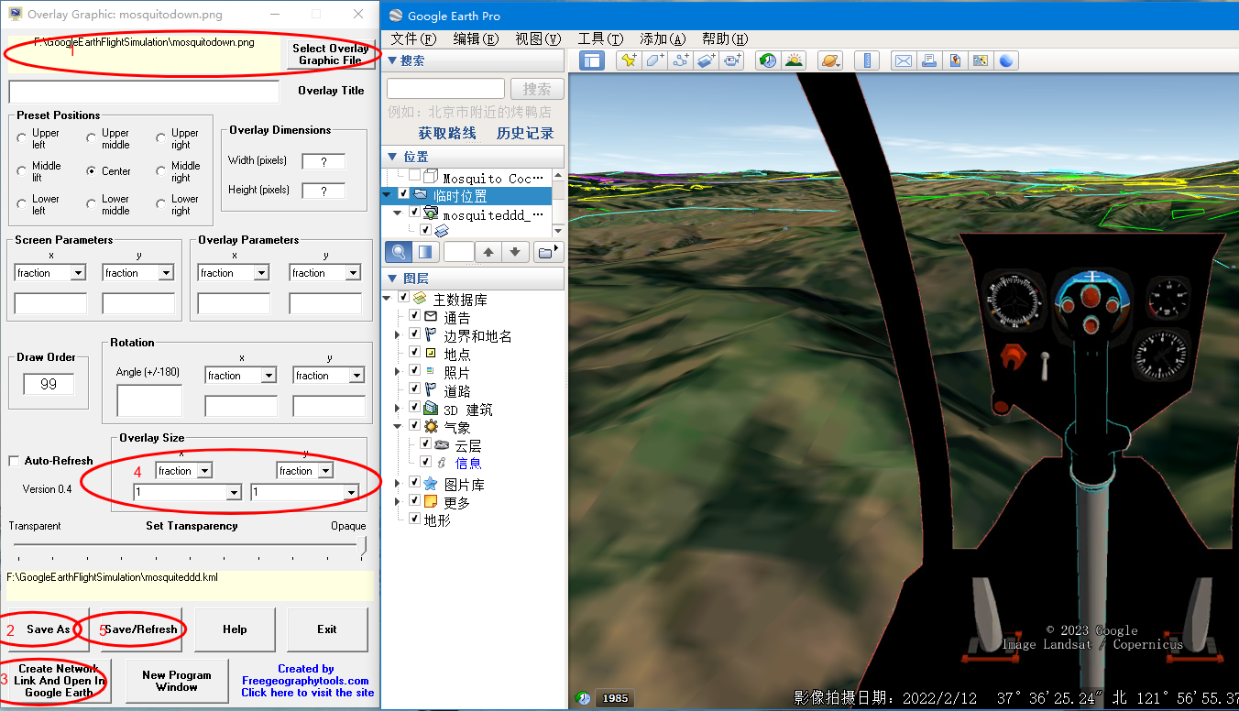Click the Set Transparency slider handle
This screenshot has height=711, width=1239.
click(362, 547)
